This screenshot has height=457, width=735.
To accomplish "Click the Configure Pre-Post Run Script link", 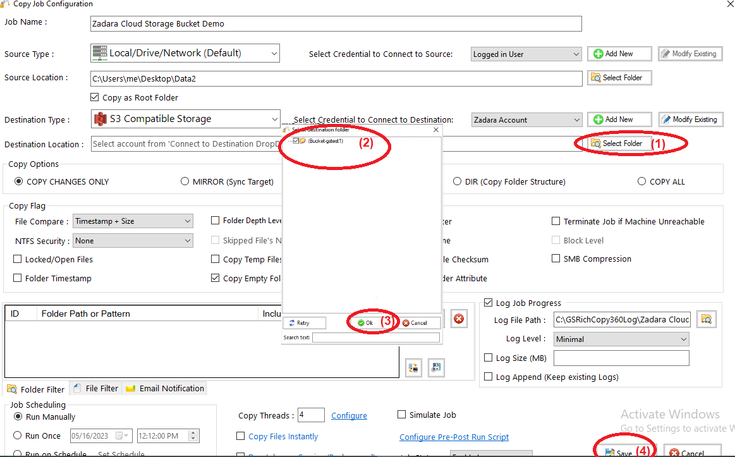I will point(454,437).
